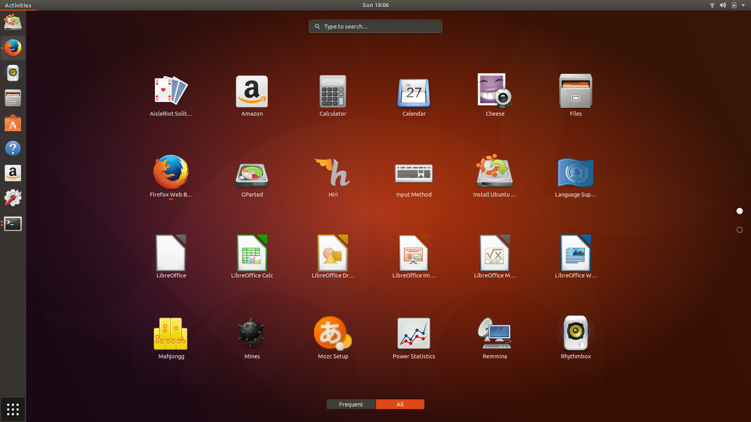This screenshot has height=422, width=751.
Task: Click Activities in the top bar
Action: tap(18, 5)
